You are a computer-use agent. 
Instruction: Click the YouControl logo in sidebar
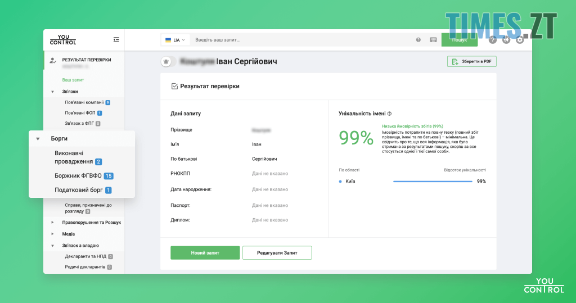[x=63, y=39]
